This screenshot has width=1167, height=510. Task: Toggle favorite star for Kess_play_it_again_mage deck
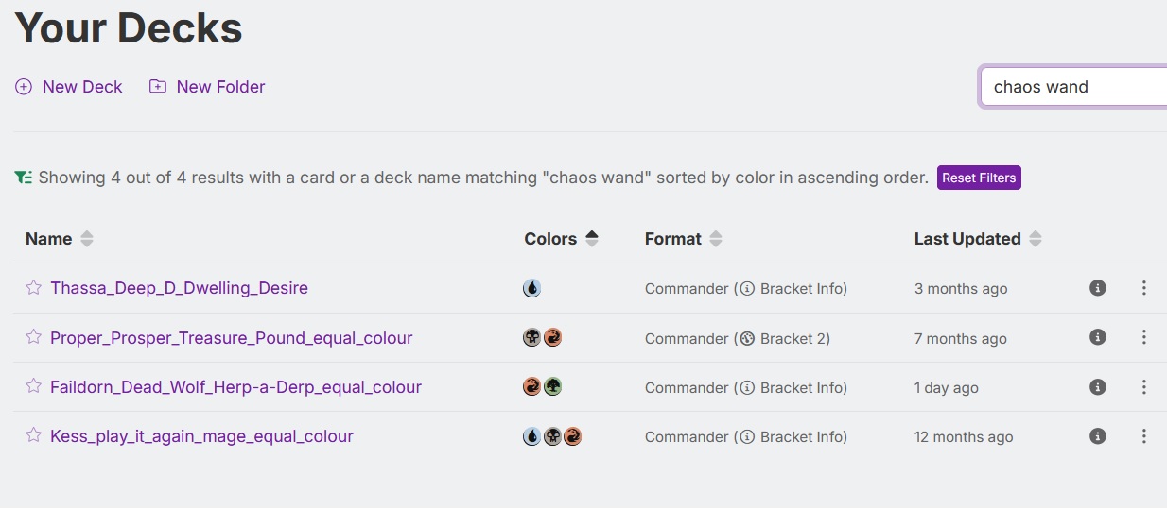tap(33, 435)
